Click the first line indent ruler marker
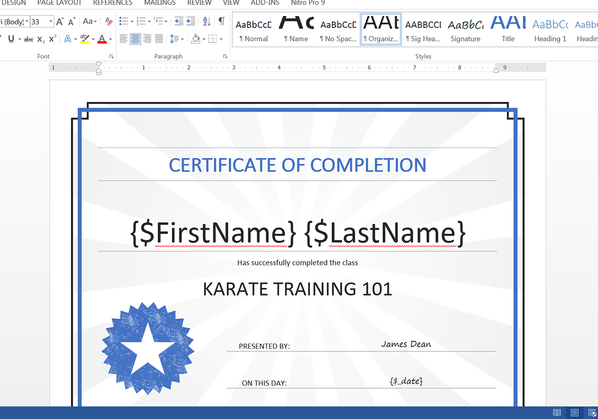This screenshot has width=598, height=419. tap(99, 64)
